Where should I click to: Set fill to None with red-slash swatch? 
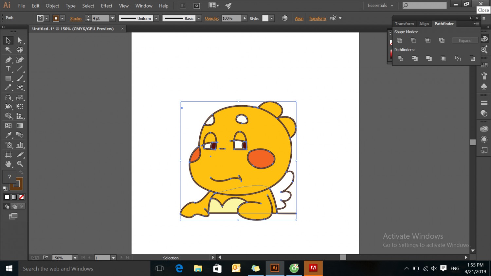tap(22, 197)
